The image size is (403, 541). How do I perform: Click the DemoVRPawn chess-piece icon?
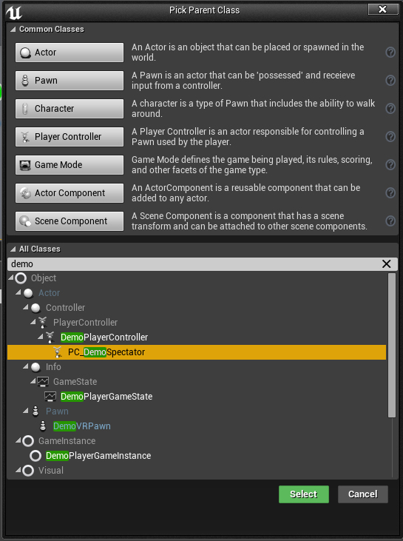[x=43, y=426]
